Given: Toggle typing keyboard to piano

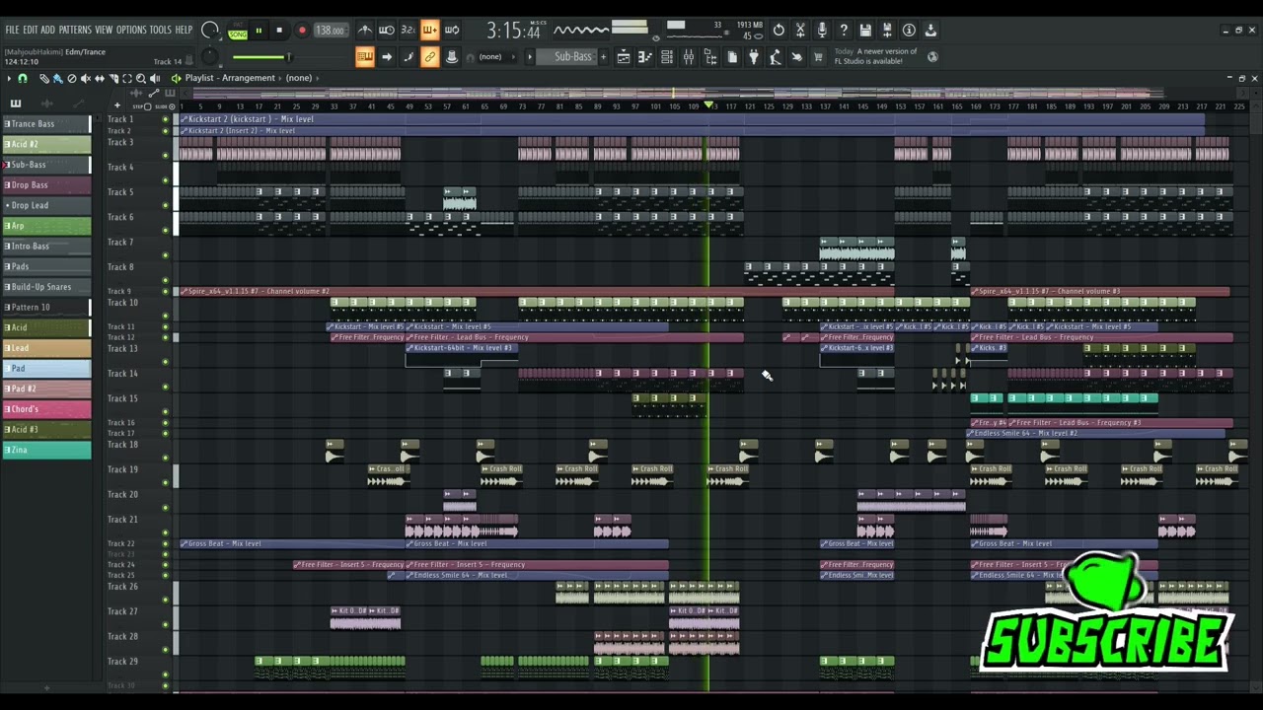Looking at the screenshot, I should coord(365,57).
